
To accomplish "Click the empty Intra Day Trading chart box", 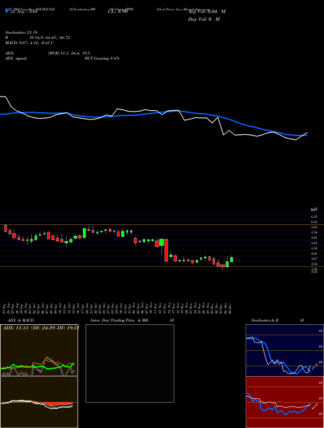I will 130,363.
